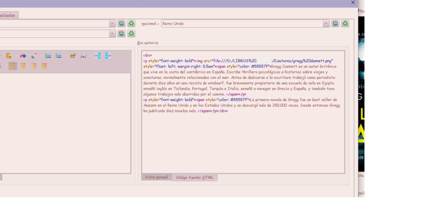The width and height of the screenshot is (446, 201).
Task: Close the dialog with the X button
Action: coord(353,2)
